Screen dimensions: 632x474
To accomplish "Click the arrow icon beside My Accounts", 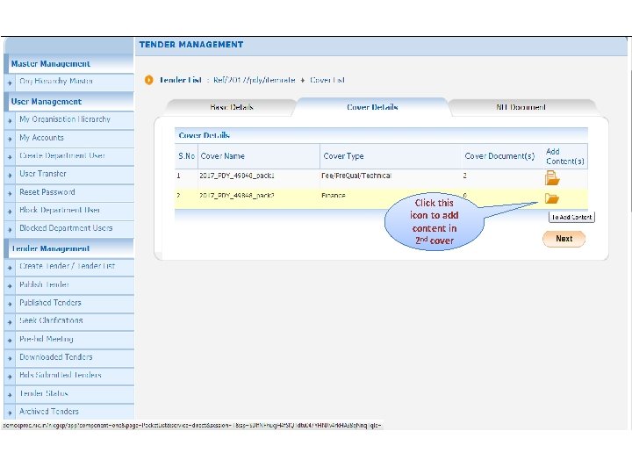I will pos(10,139).
